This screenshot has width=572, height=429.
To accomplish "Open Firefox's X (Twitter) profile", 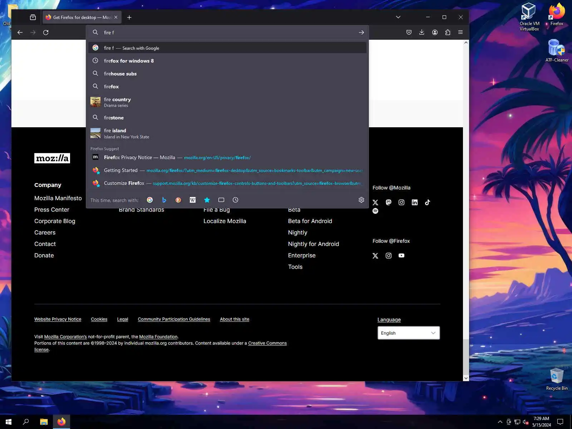I will coord(375,256).
